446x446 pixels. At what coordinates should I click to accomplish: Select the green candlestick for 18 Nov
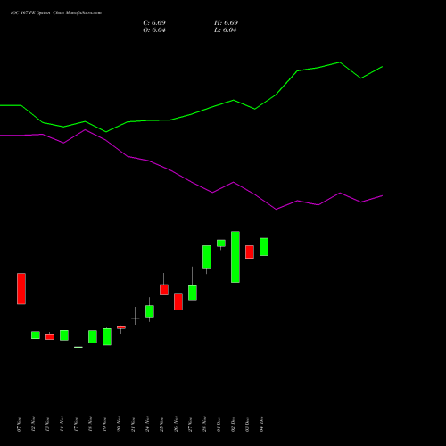[x=93, y=336]
